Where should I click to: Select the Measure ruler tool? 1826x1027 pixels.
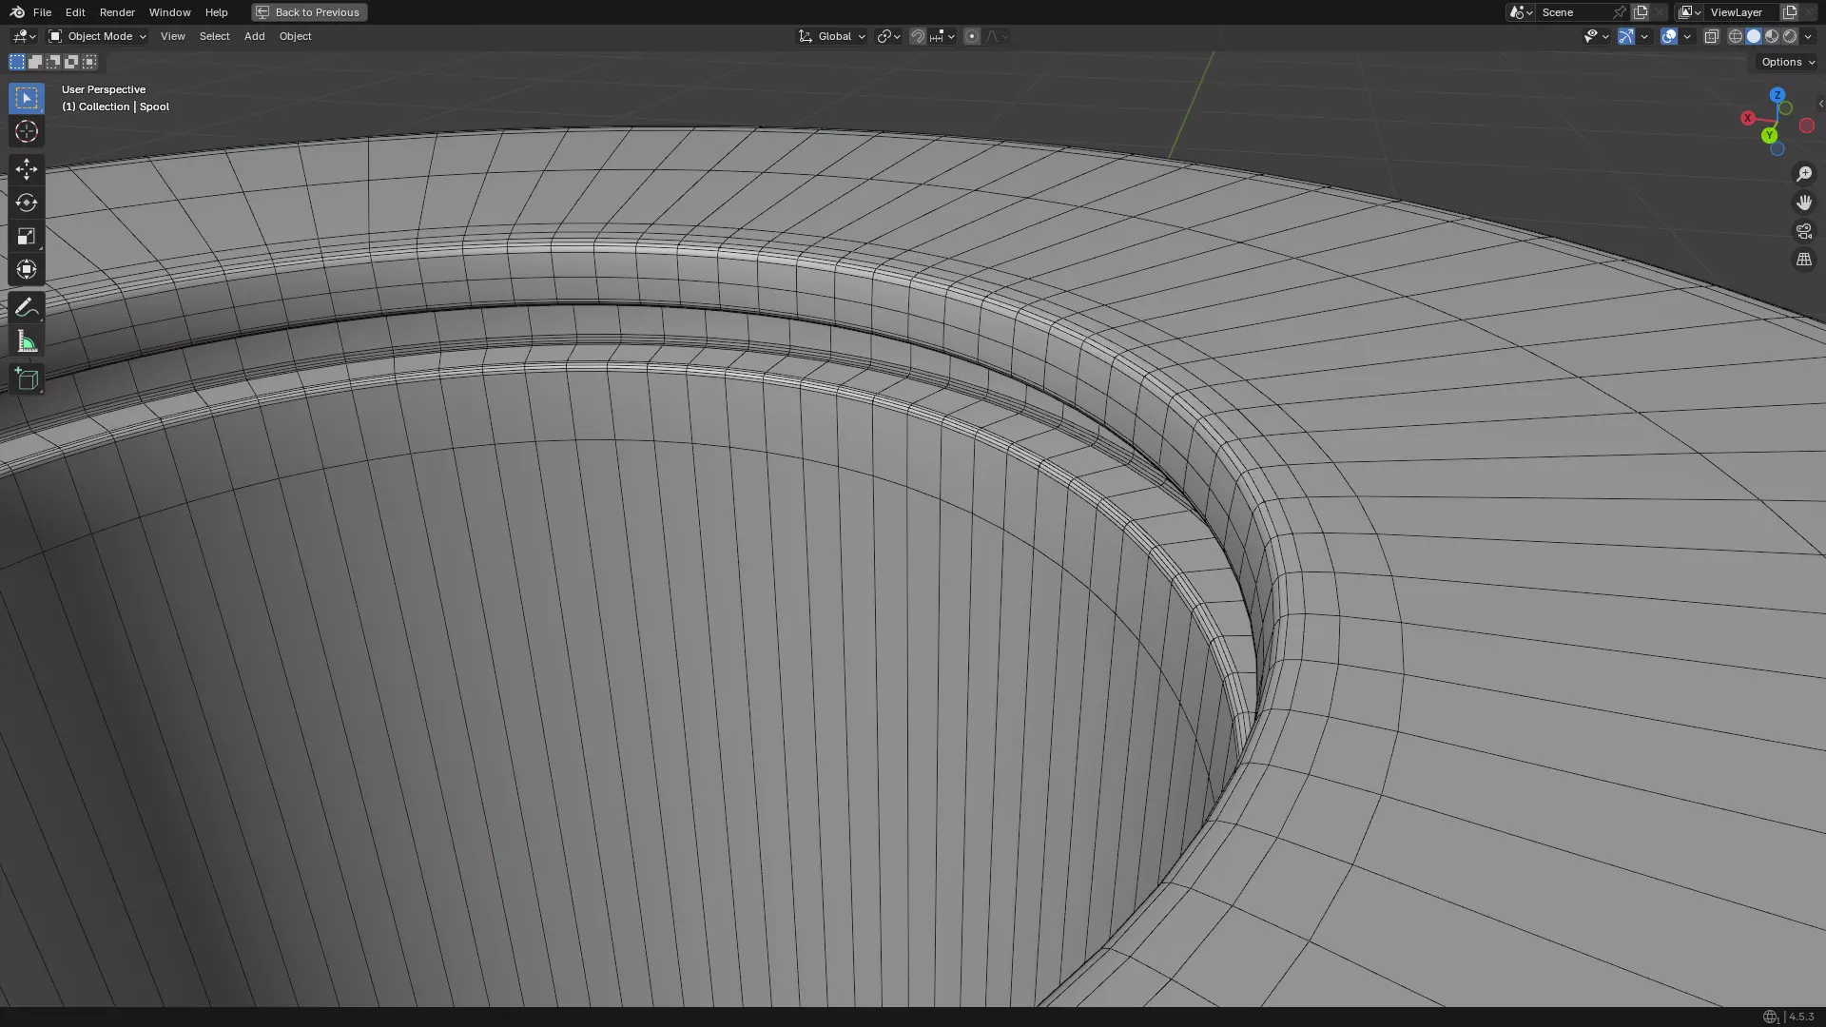coord(27,341)
